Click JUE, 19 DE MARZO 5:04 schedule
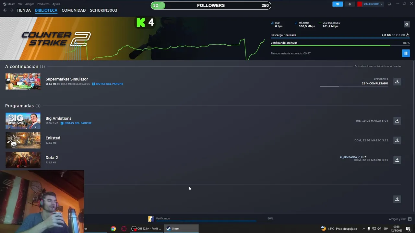The image size is (415, 233). [372, 121]
